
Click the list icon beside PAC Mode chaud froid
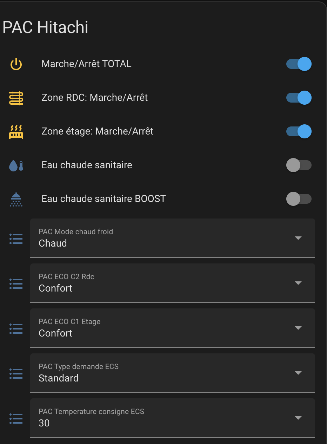coord(16,239)
